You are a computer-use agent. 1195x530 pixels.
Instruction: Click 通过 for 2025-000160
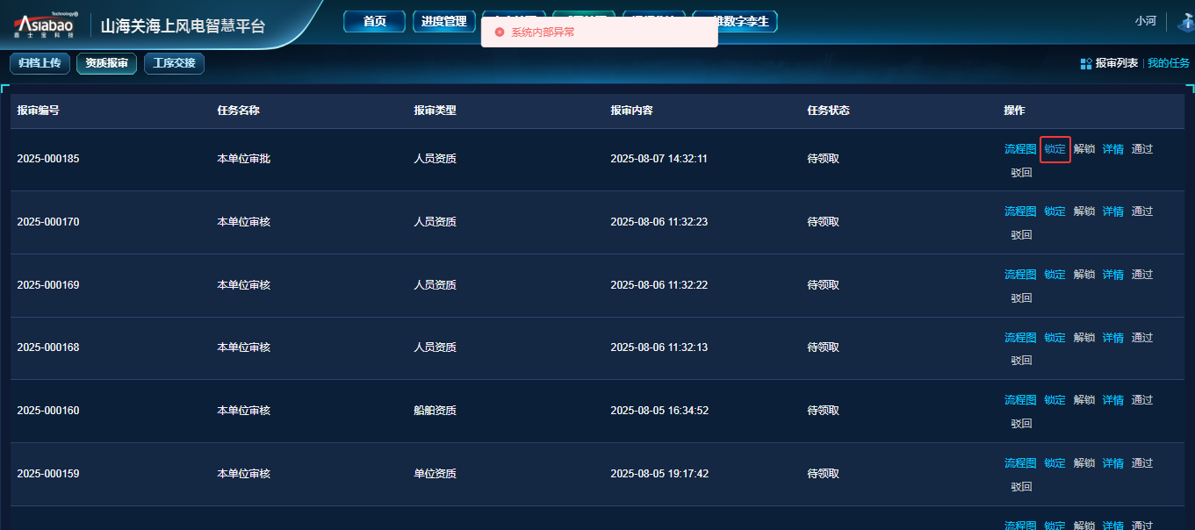[x=1142, y=400]
